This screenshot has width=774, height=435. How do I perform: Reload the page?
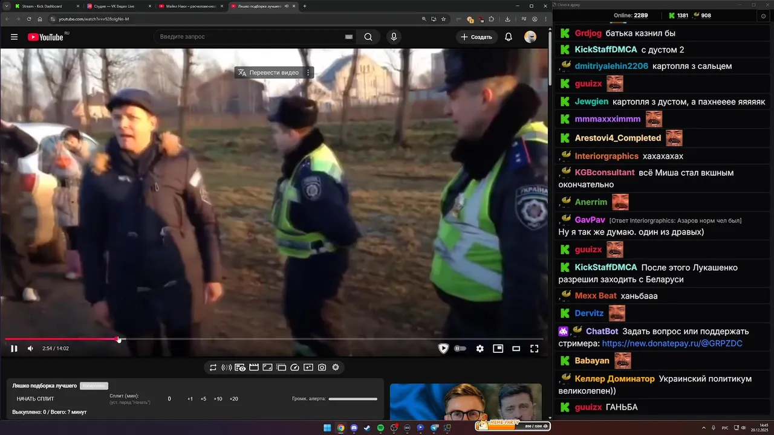click(29, 19)
